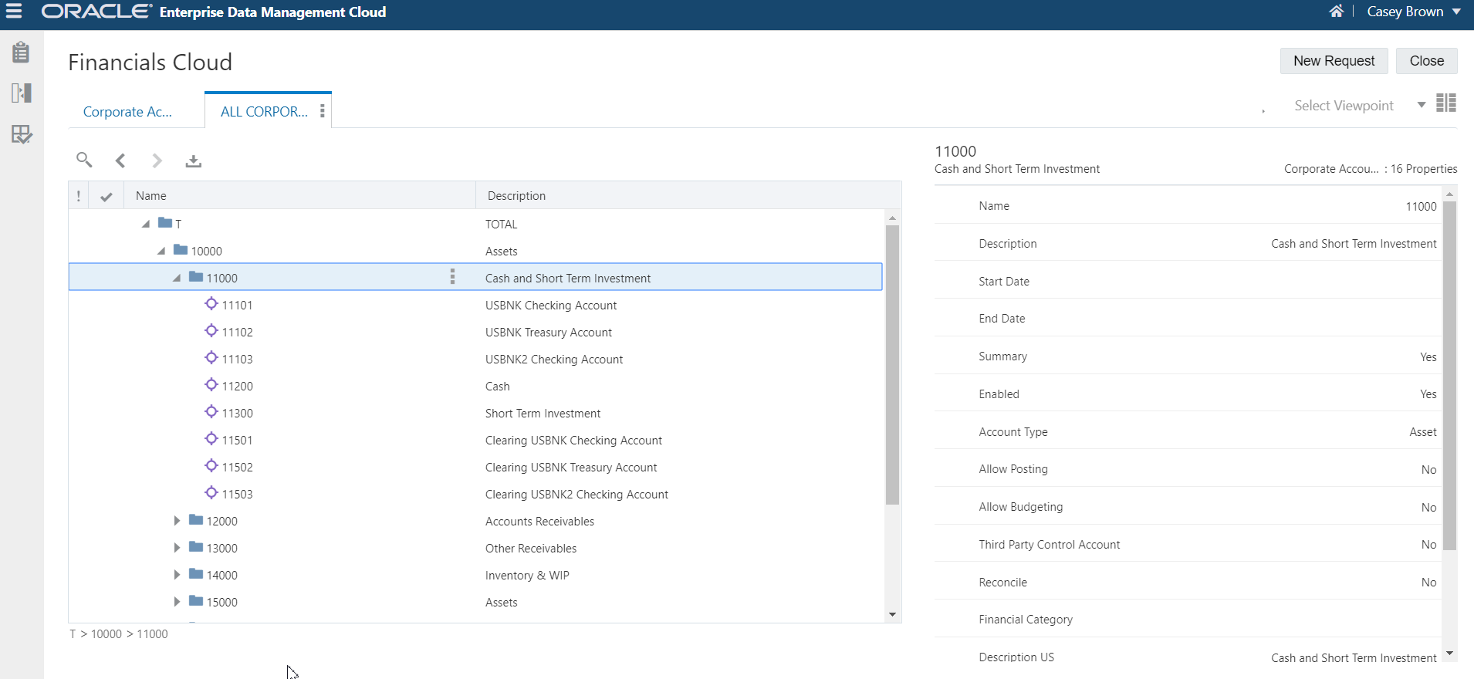Image resolution: width=1474 pixels, height=679 pixels.
Task: Select row 11103 USBNK2 Checking Account
Action: 475,360
